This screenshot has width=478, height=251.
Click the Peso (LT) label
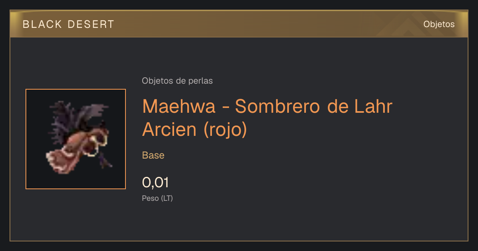(157, 198)
